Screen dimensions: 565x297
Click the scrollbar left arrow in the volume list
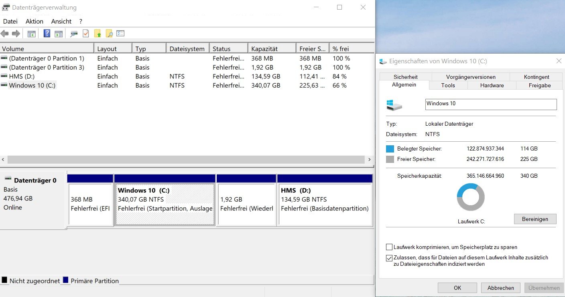(3, 159)
